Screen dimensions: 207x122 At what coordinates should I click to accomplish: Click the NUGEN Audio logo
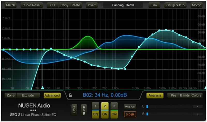pos(34,105)
